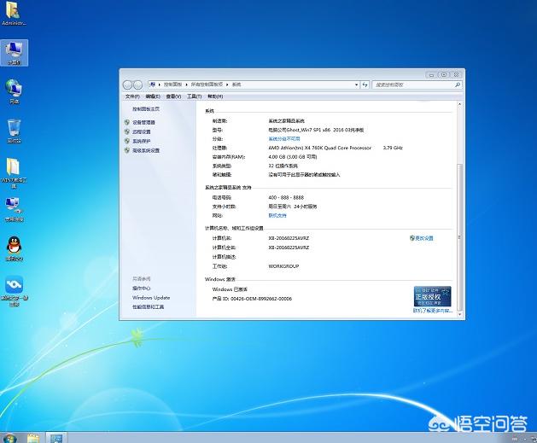Click the 控制面板 breadcrumb segment
537x443 pixels.
(x=172, y=85)
